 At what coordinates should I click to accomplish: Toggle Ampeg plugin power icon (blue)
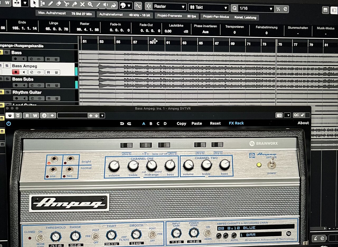coord(9,123)
